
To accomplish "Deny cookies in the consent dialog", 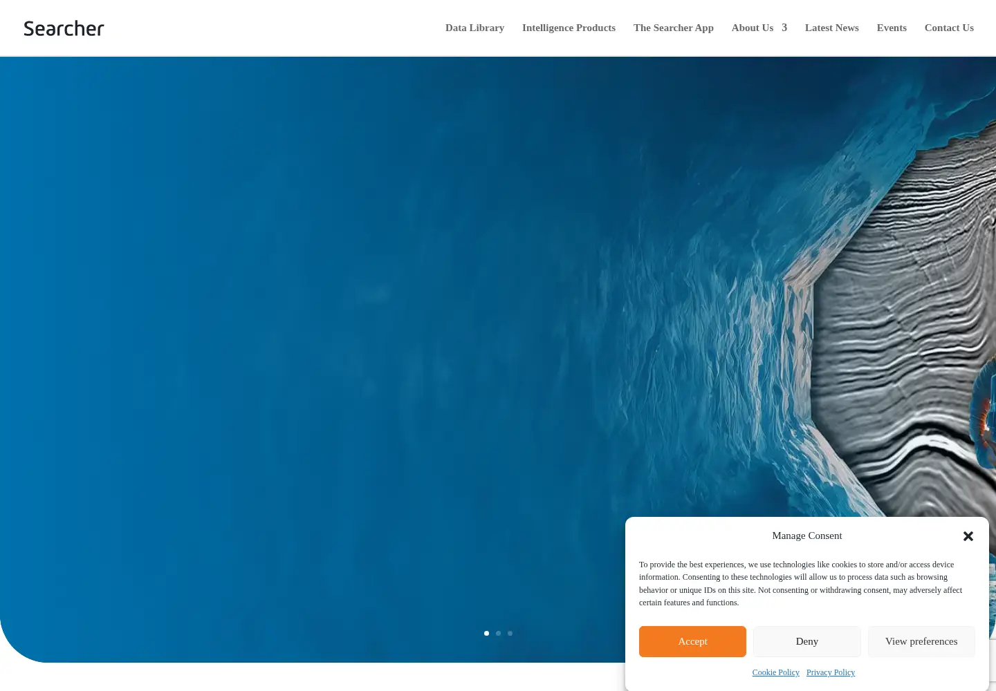I will 807,641.
